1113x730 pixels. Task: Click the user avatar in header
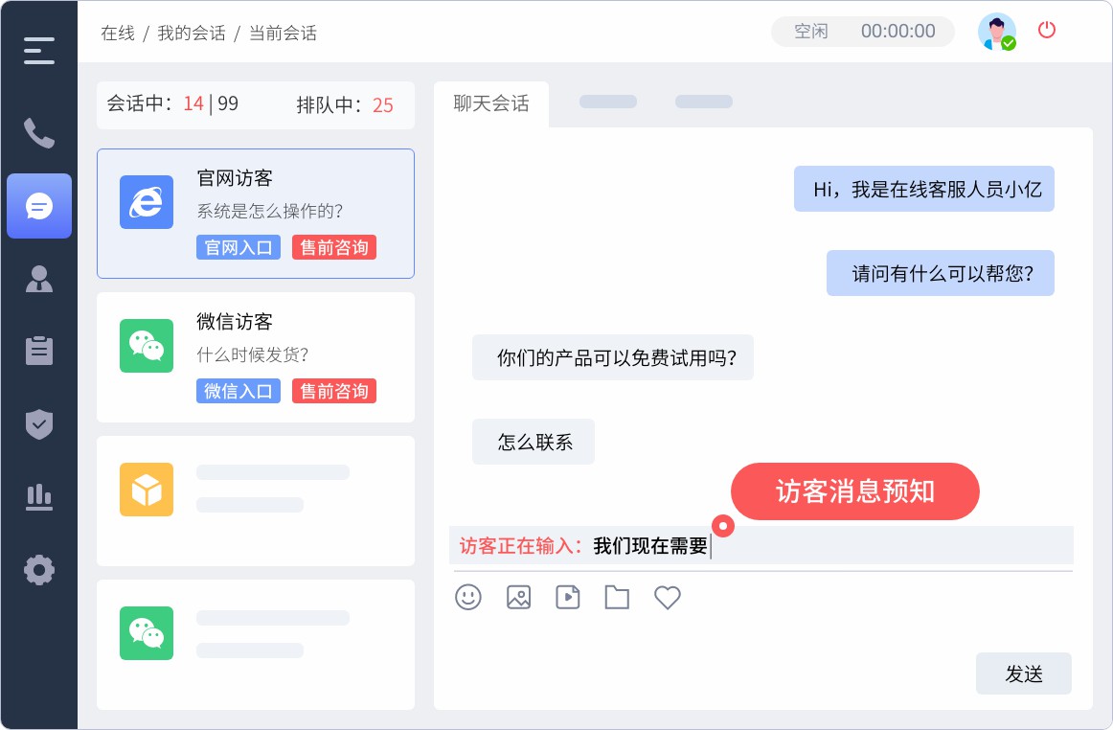[x=996, y=32]
